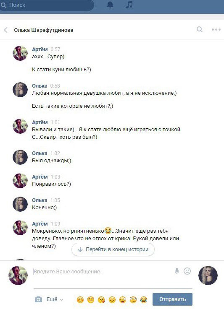Jump to end via "Перейти в конец истории"
Image resolution: width=224 pixels, height=309 pixels.
point(113,249)
